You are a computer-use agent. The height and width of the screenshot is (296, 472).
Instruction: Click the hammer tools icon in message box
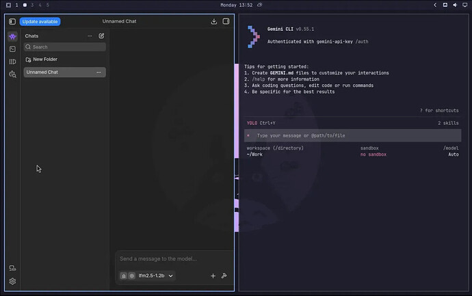[x=224, y=275]
